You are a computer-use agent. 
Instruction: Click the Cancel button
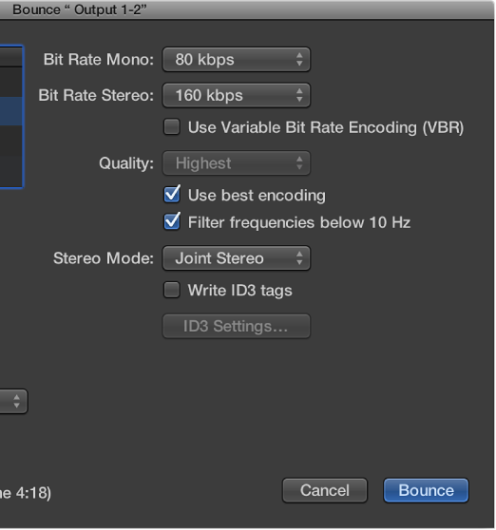(x=325, y=490)
